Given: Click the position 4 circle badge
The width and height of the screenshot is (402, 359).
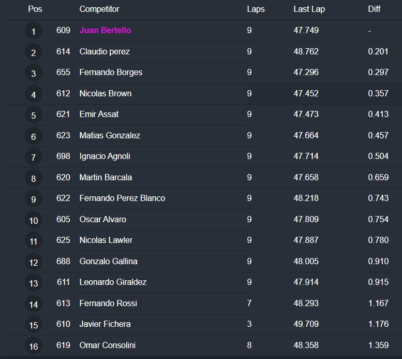Looking at the screenshot, I should tap(34, 94).
